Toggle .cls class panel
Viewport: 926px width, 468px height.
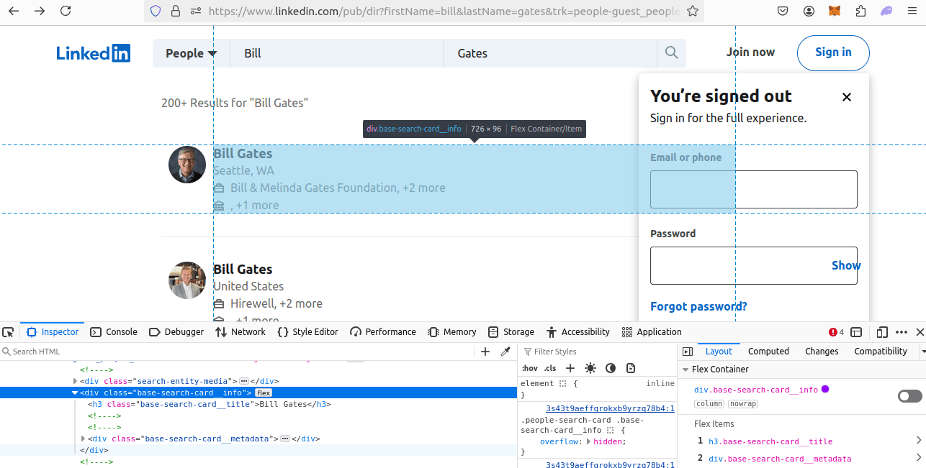pos(550,368)
